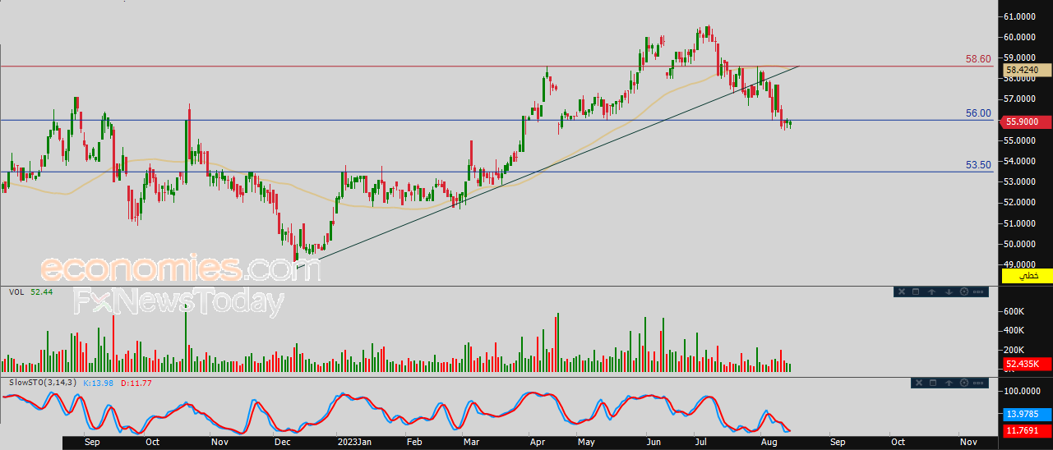Click the 52.0000 price axis value
Image resolution: width=1053 pixels, height=450 pixels.
click(1019, 203)
